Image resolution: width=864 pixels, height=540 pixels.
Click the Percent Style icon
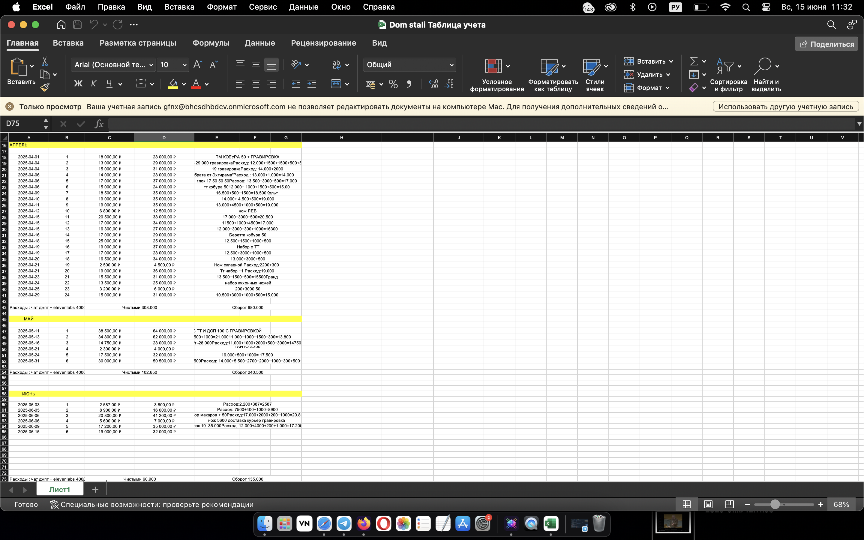coord(393,84)
